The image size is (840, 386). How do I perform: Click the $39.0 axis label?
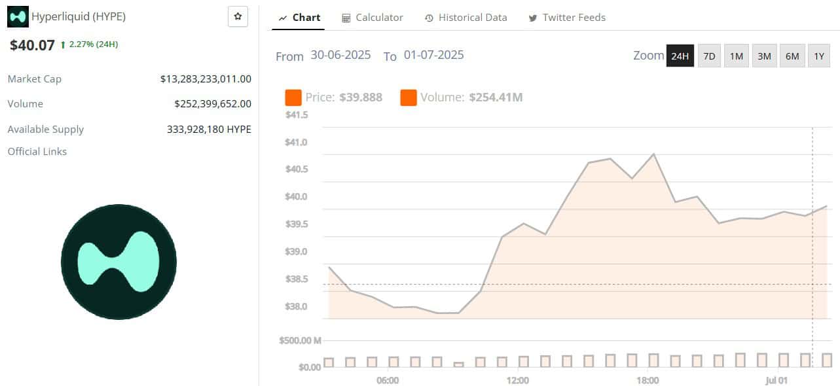pyautogui.click(x=297, y=252)
